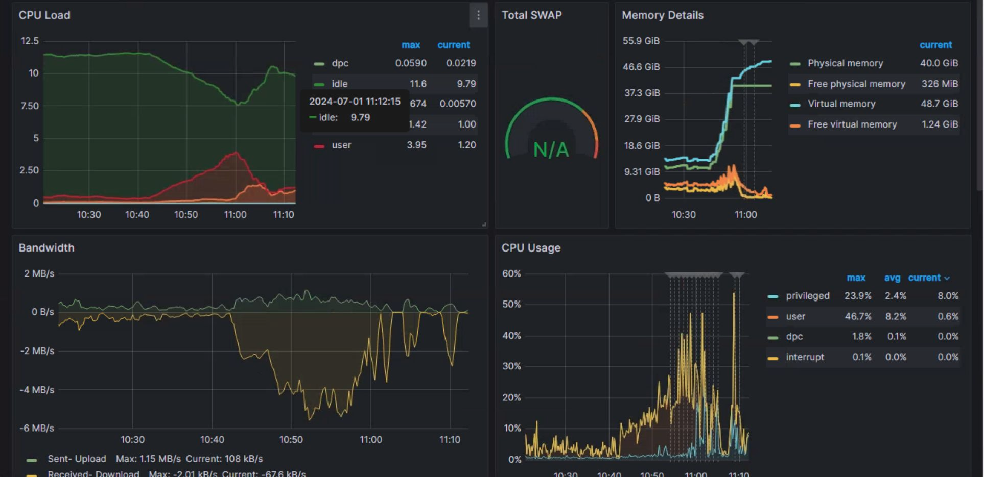The height and width of the screenshot is (477, 984).
Task: Click the orange user swatch in CPU Usage legend
Action: click(x=773, y=317)
